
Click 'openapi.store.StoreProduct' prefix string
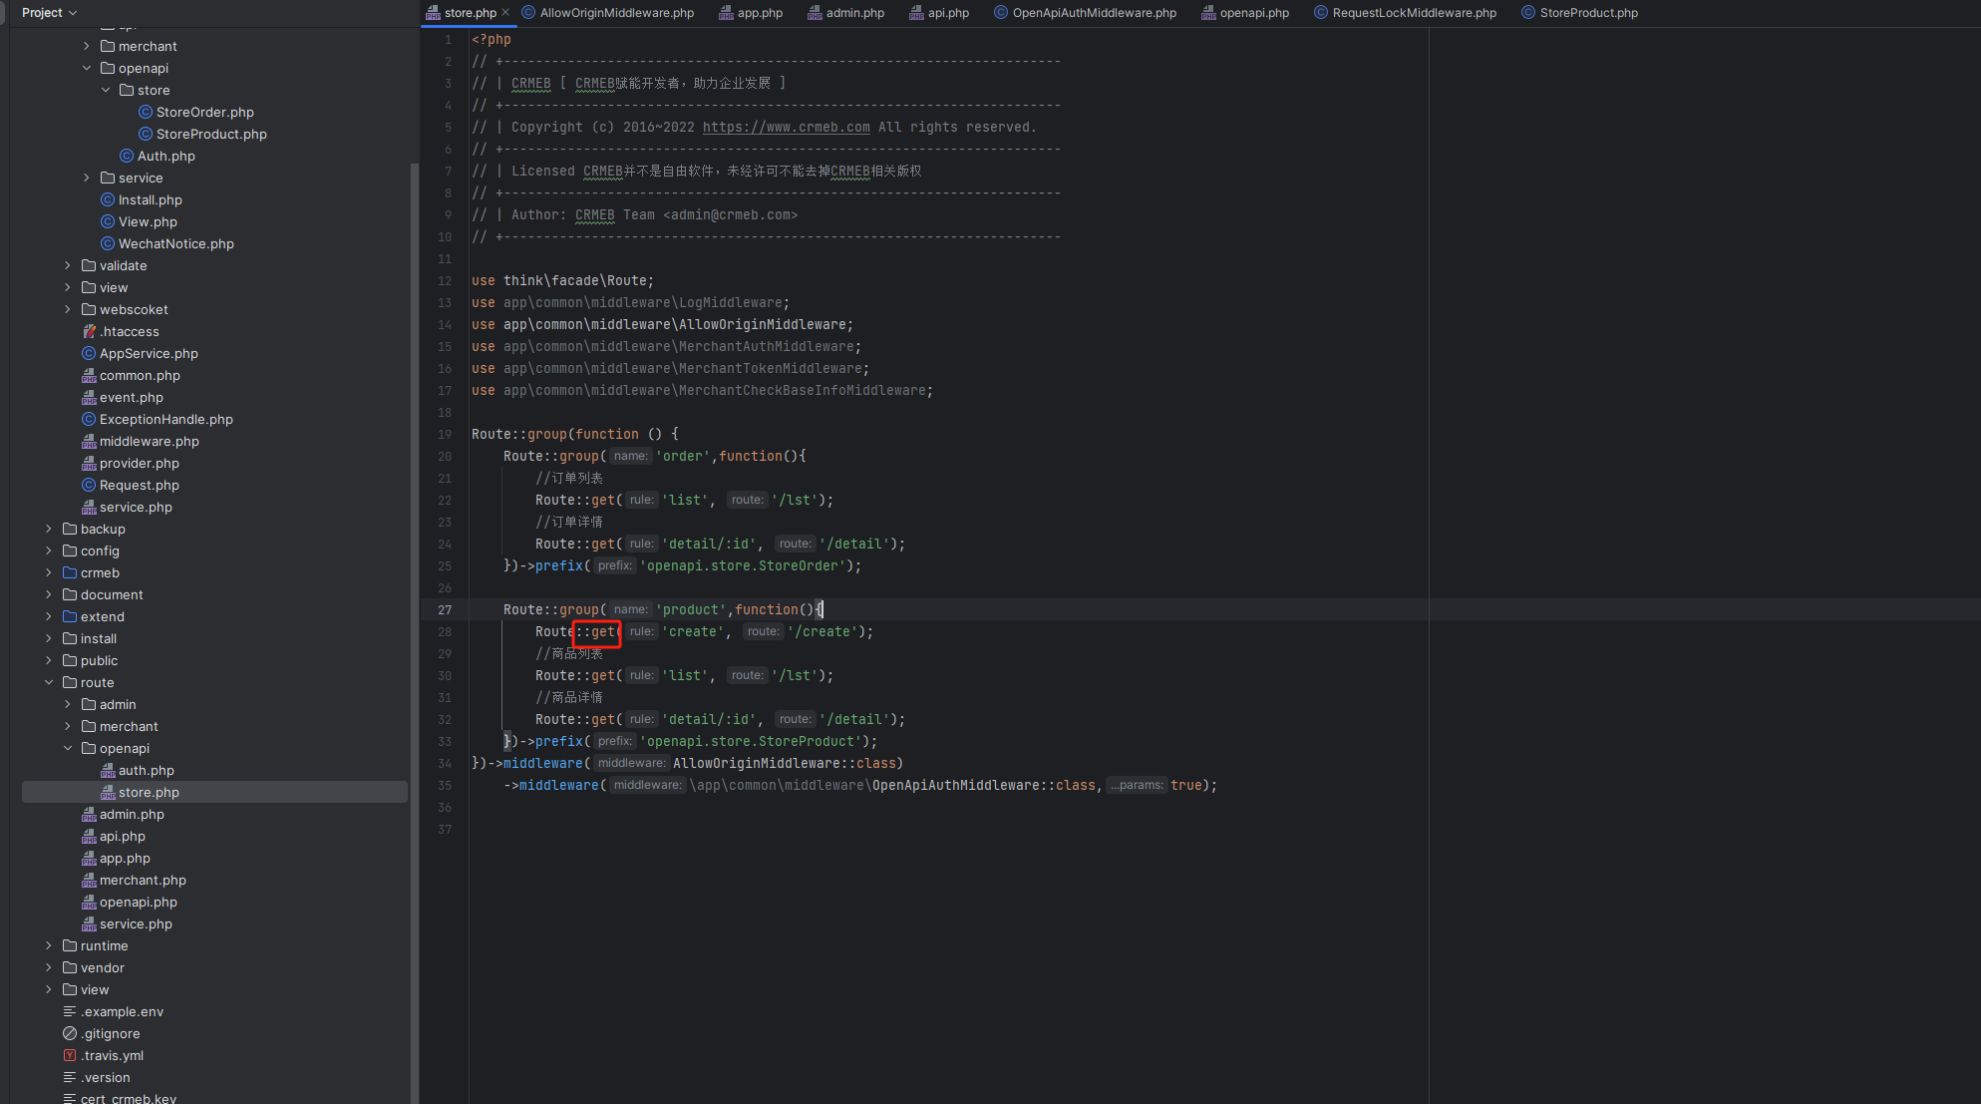[750, 742]
